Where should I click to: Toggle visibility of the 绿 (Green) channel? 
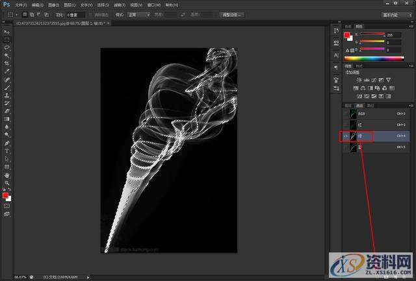pos(345,136)
